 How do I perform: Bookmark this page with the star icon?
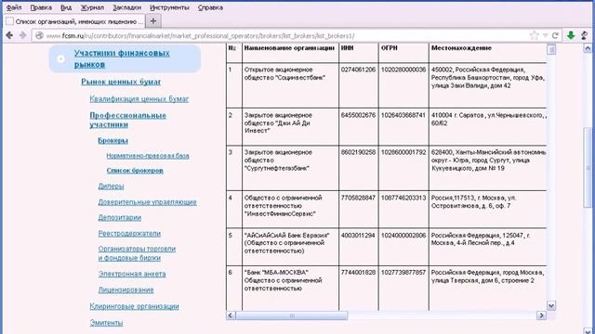tap(534, 35)
